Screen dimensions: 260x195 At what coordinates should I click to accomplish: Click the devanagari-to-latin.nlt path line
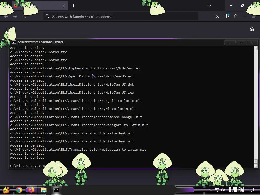pyautogui.click(x=79, y=125)
